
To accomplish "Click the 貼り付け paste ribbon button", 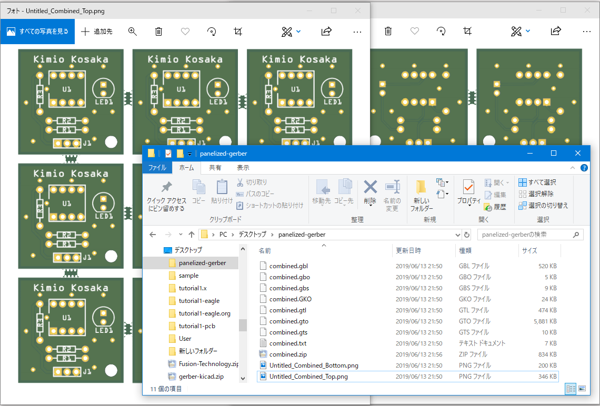I will 222,192.
